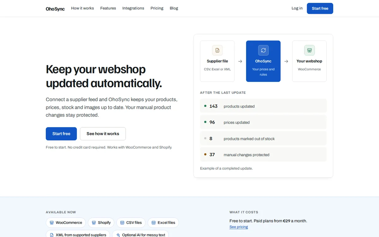Image resolution: width=379 pixels, height=237 pixels.
Task: Follow the See pricing link
Action: (x=239, y=227)
